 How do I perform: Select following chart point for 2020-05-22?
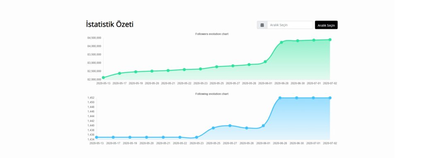(x=180, y=137)
